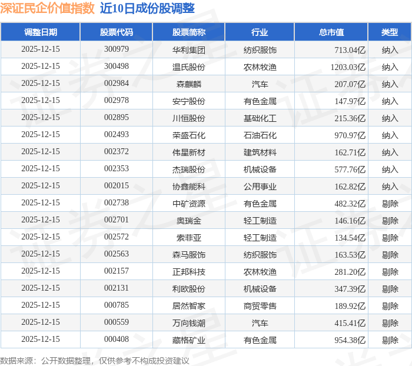Click the 数据来源 disclaimer text at bottom
This screenshot has height=366, width=412.
pyautogui.click(x=95, y=360)
